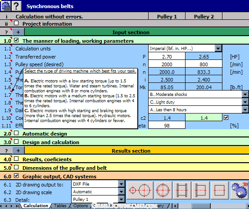Open the 3D gear model output

[240, 190]
